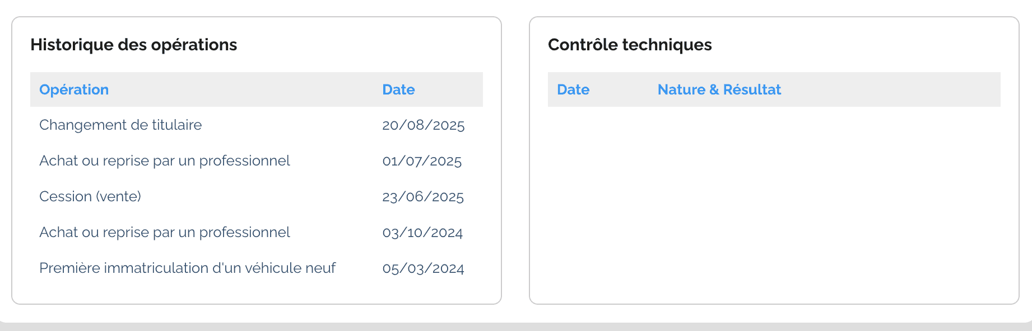Click the Opération column header

point(74,89)
